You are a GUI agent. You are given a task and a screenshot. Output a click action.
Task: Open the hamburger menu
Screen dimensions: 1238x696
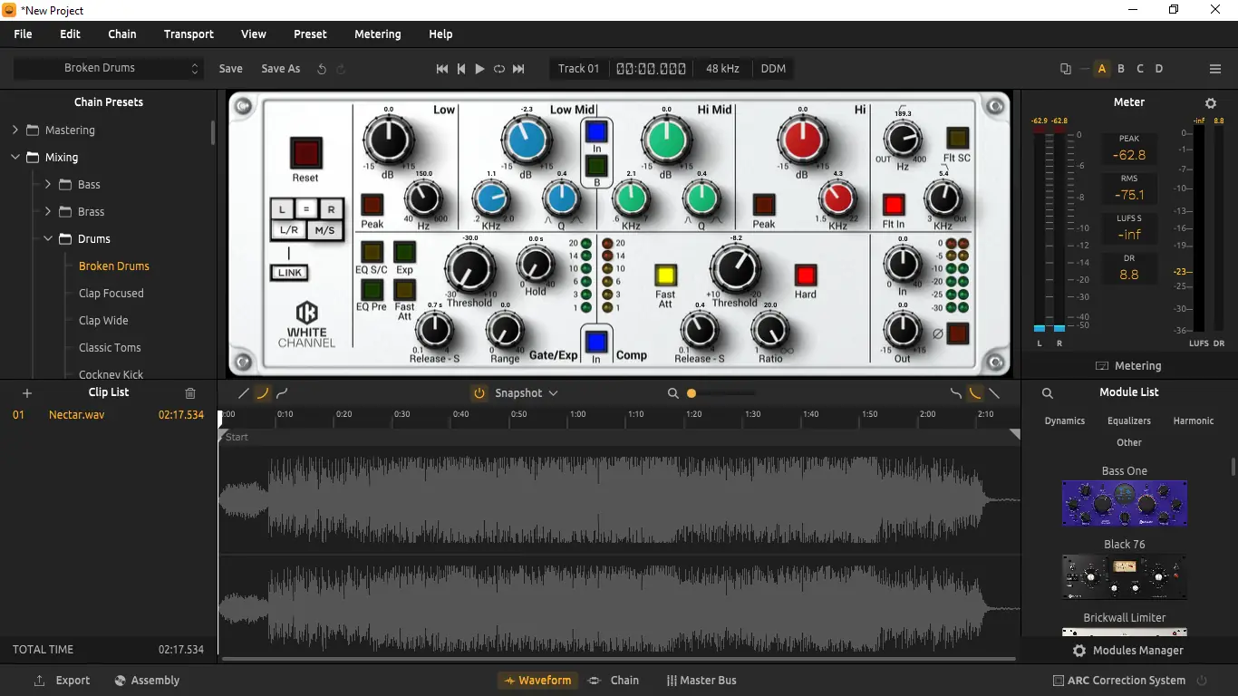tap(1214, 68)
